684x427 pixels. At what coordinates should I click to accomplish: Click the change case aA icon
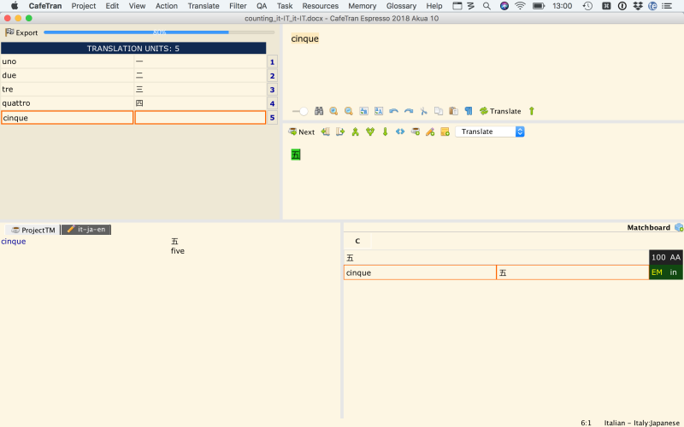click(x=379, y=111)
